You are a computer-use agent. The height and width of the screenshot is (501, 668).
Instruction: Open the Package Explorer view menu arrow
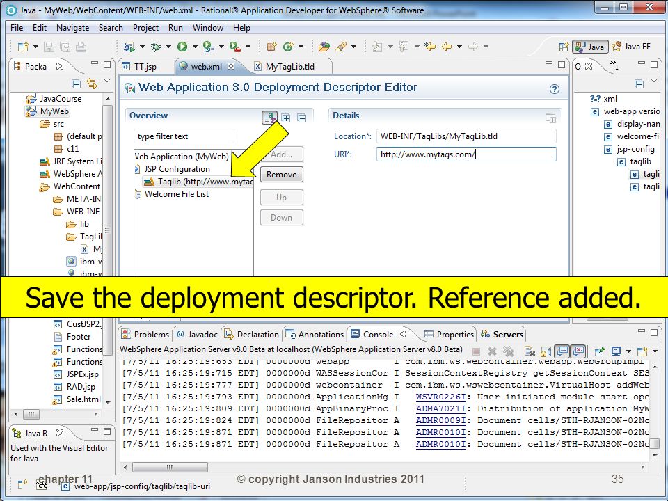[x=107, y=81]
